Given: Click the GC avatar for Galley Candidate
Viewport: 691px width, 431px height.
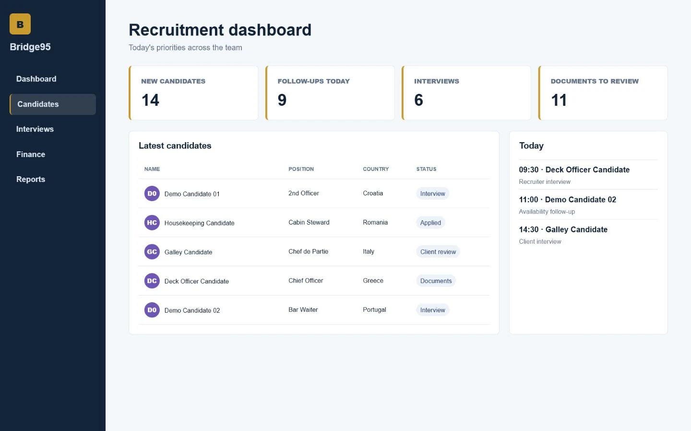Looking at the screenshot, I should pyautogui.click(x=152, y=252).
